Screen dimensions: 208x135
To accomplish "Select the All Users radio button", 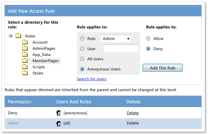I will [x=82, y=59].
